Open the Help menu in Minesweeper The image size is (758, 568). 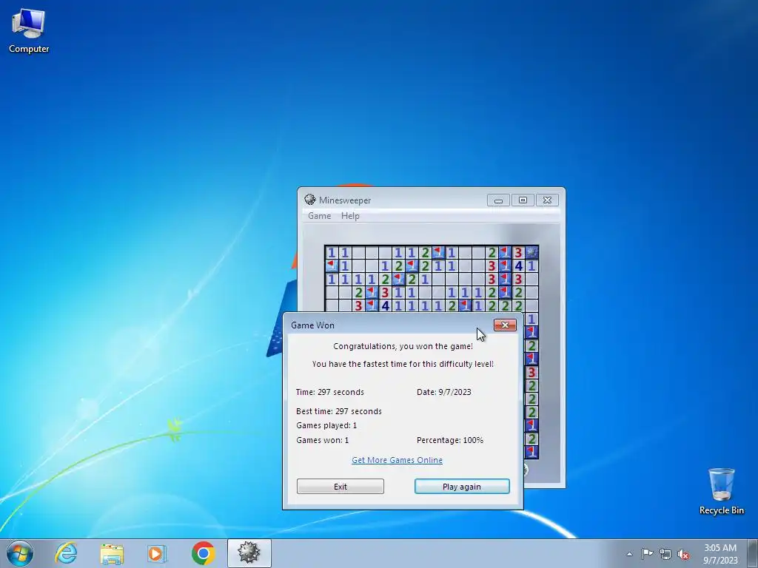(x=350, y=216)
